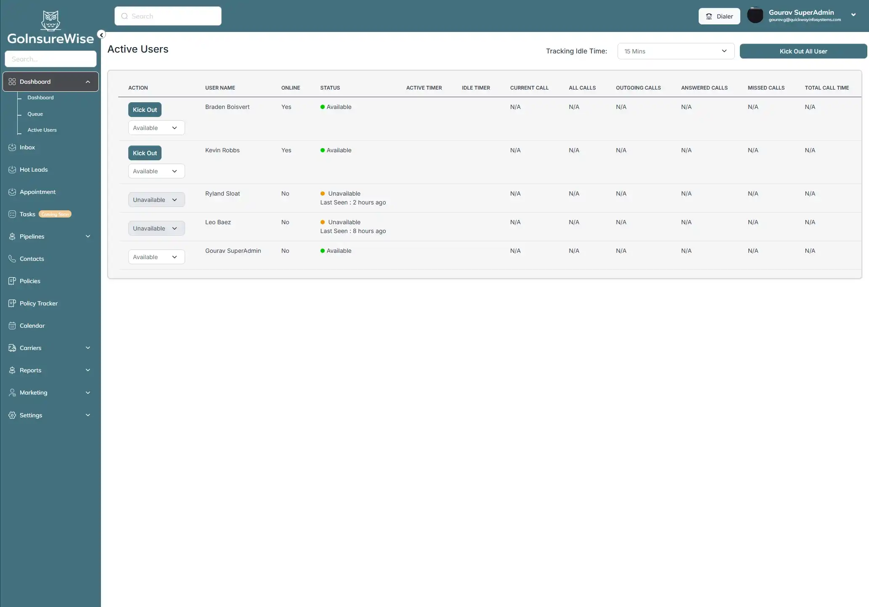Click the Carriers icon in the sidebar
Image resolution: width=869 pixels, height=607 pixels.
tap(12, 348)
